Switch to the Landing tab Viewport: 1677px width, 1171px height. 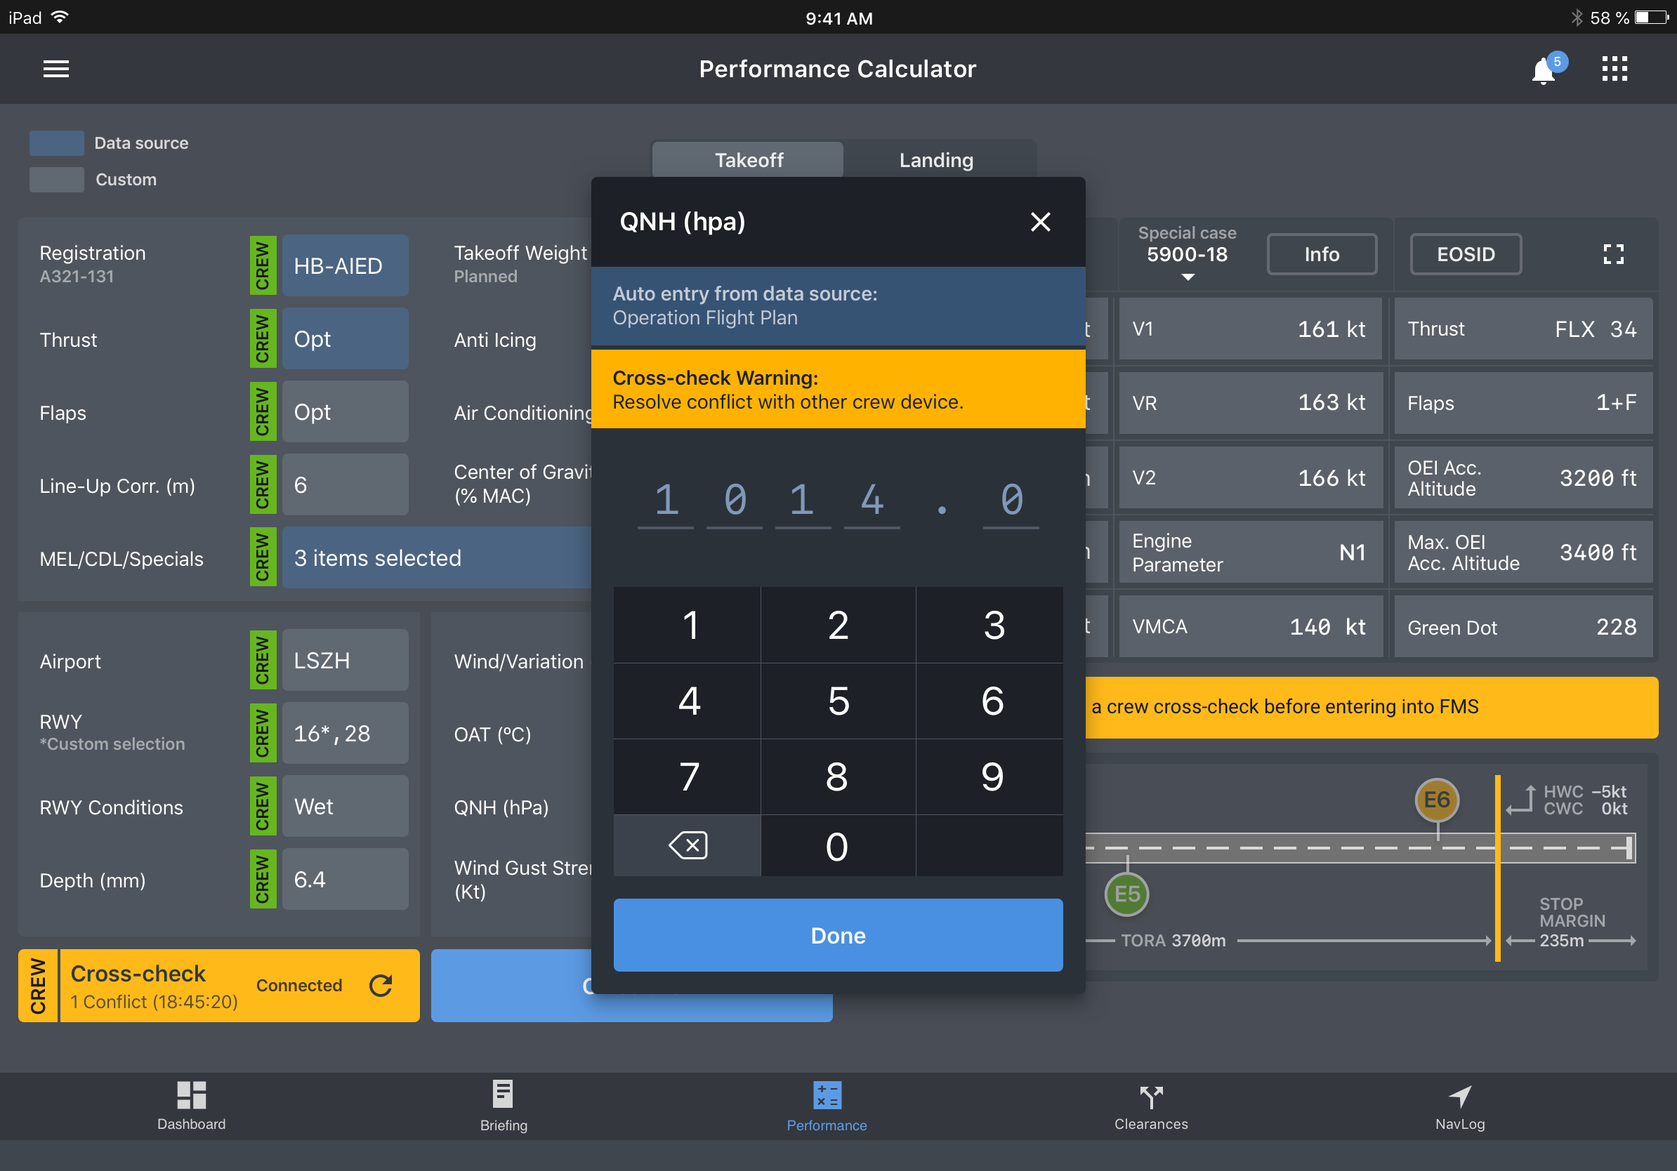click(935, 160)
